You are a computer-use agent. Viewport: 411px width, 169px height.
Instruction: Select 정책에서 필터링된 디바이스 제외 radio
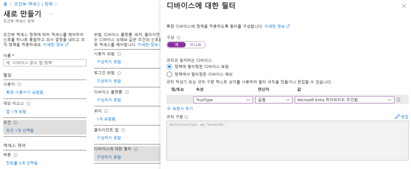[169, 74]
